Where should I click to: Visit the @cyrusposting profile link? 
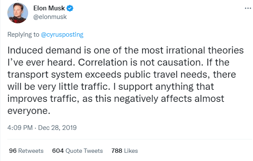click(62, 35)
